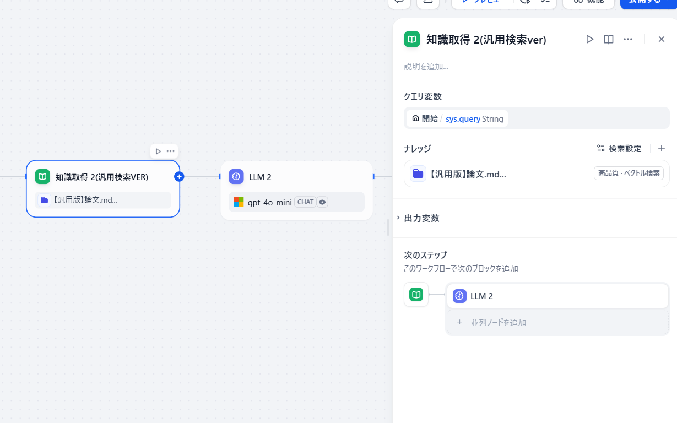This screenshot has width=677, height=423.
Task: Select sys.query variable chip
Action: tap(457, 118)
